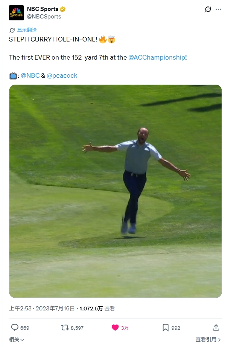Repost using the retweet arrows icon

65,327
